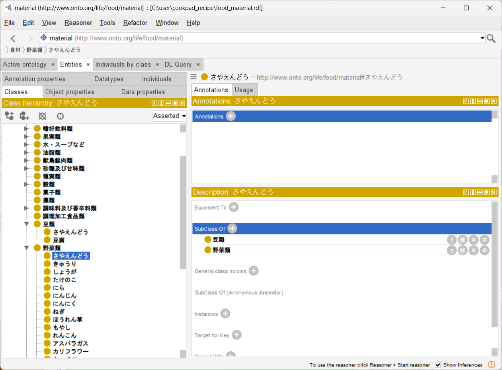This screenshot has height=370, width=502.
Task: Click 食材 in the breadcrumb path
Action: (x=15, y=50)
